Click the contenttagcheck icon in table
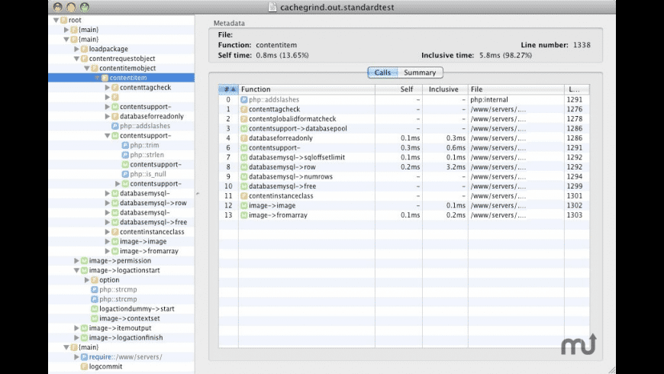This screenshot has width=664, height=374. click(x=244, y=109)
